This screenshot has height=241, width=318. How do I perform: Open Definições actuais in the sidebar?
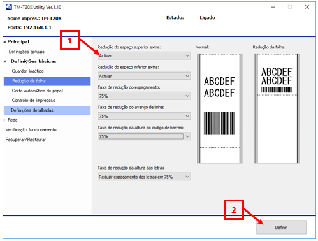pos(27,52)
